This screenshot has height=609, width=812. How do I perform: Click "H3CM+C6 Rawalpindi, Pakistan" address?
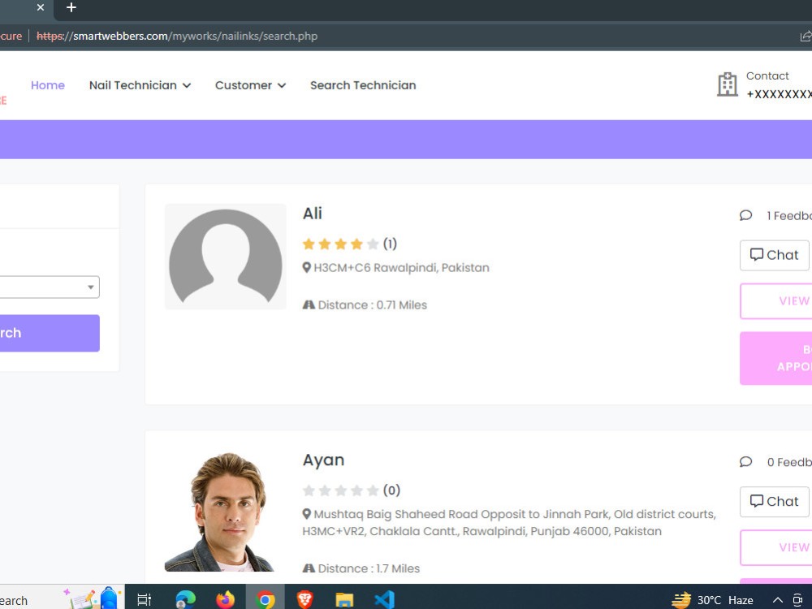[x=401, y=268]
